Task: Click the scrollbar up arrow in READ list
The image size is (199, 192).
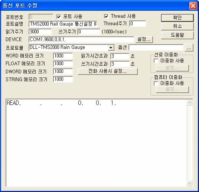Action: (x=189, y=103)
